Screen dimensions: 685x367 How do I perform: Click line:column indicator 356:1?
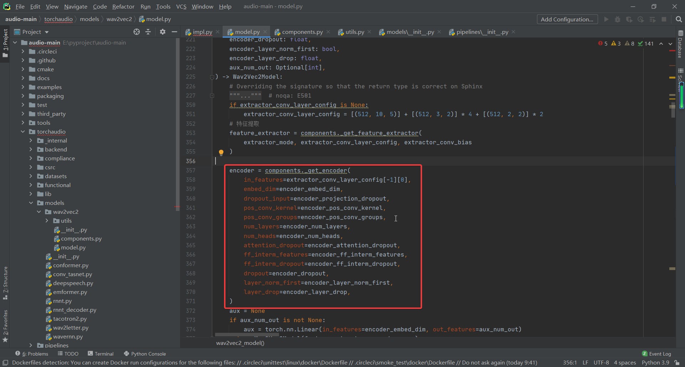[570, 363]
